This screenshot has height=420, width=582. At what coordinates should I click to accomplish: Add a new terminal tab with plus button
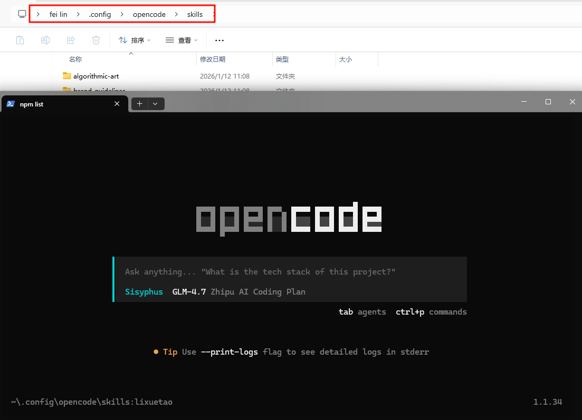coord(139,104)
